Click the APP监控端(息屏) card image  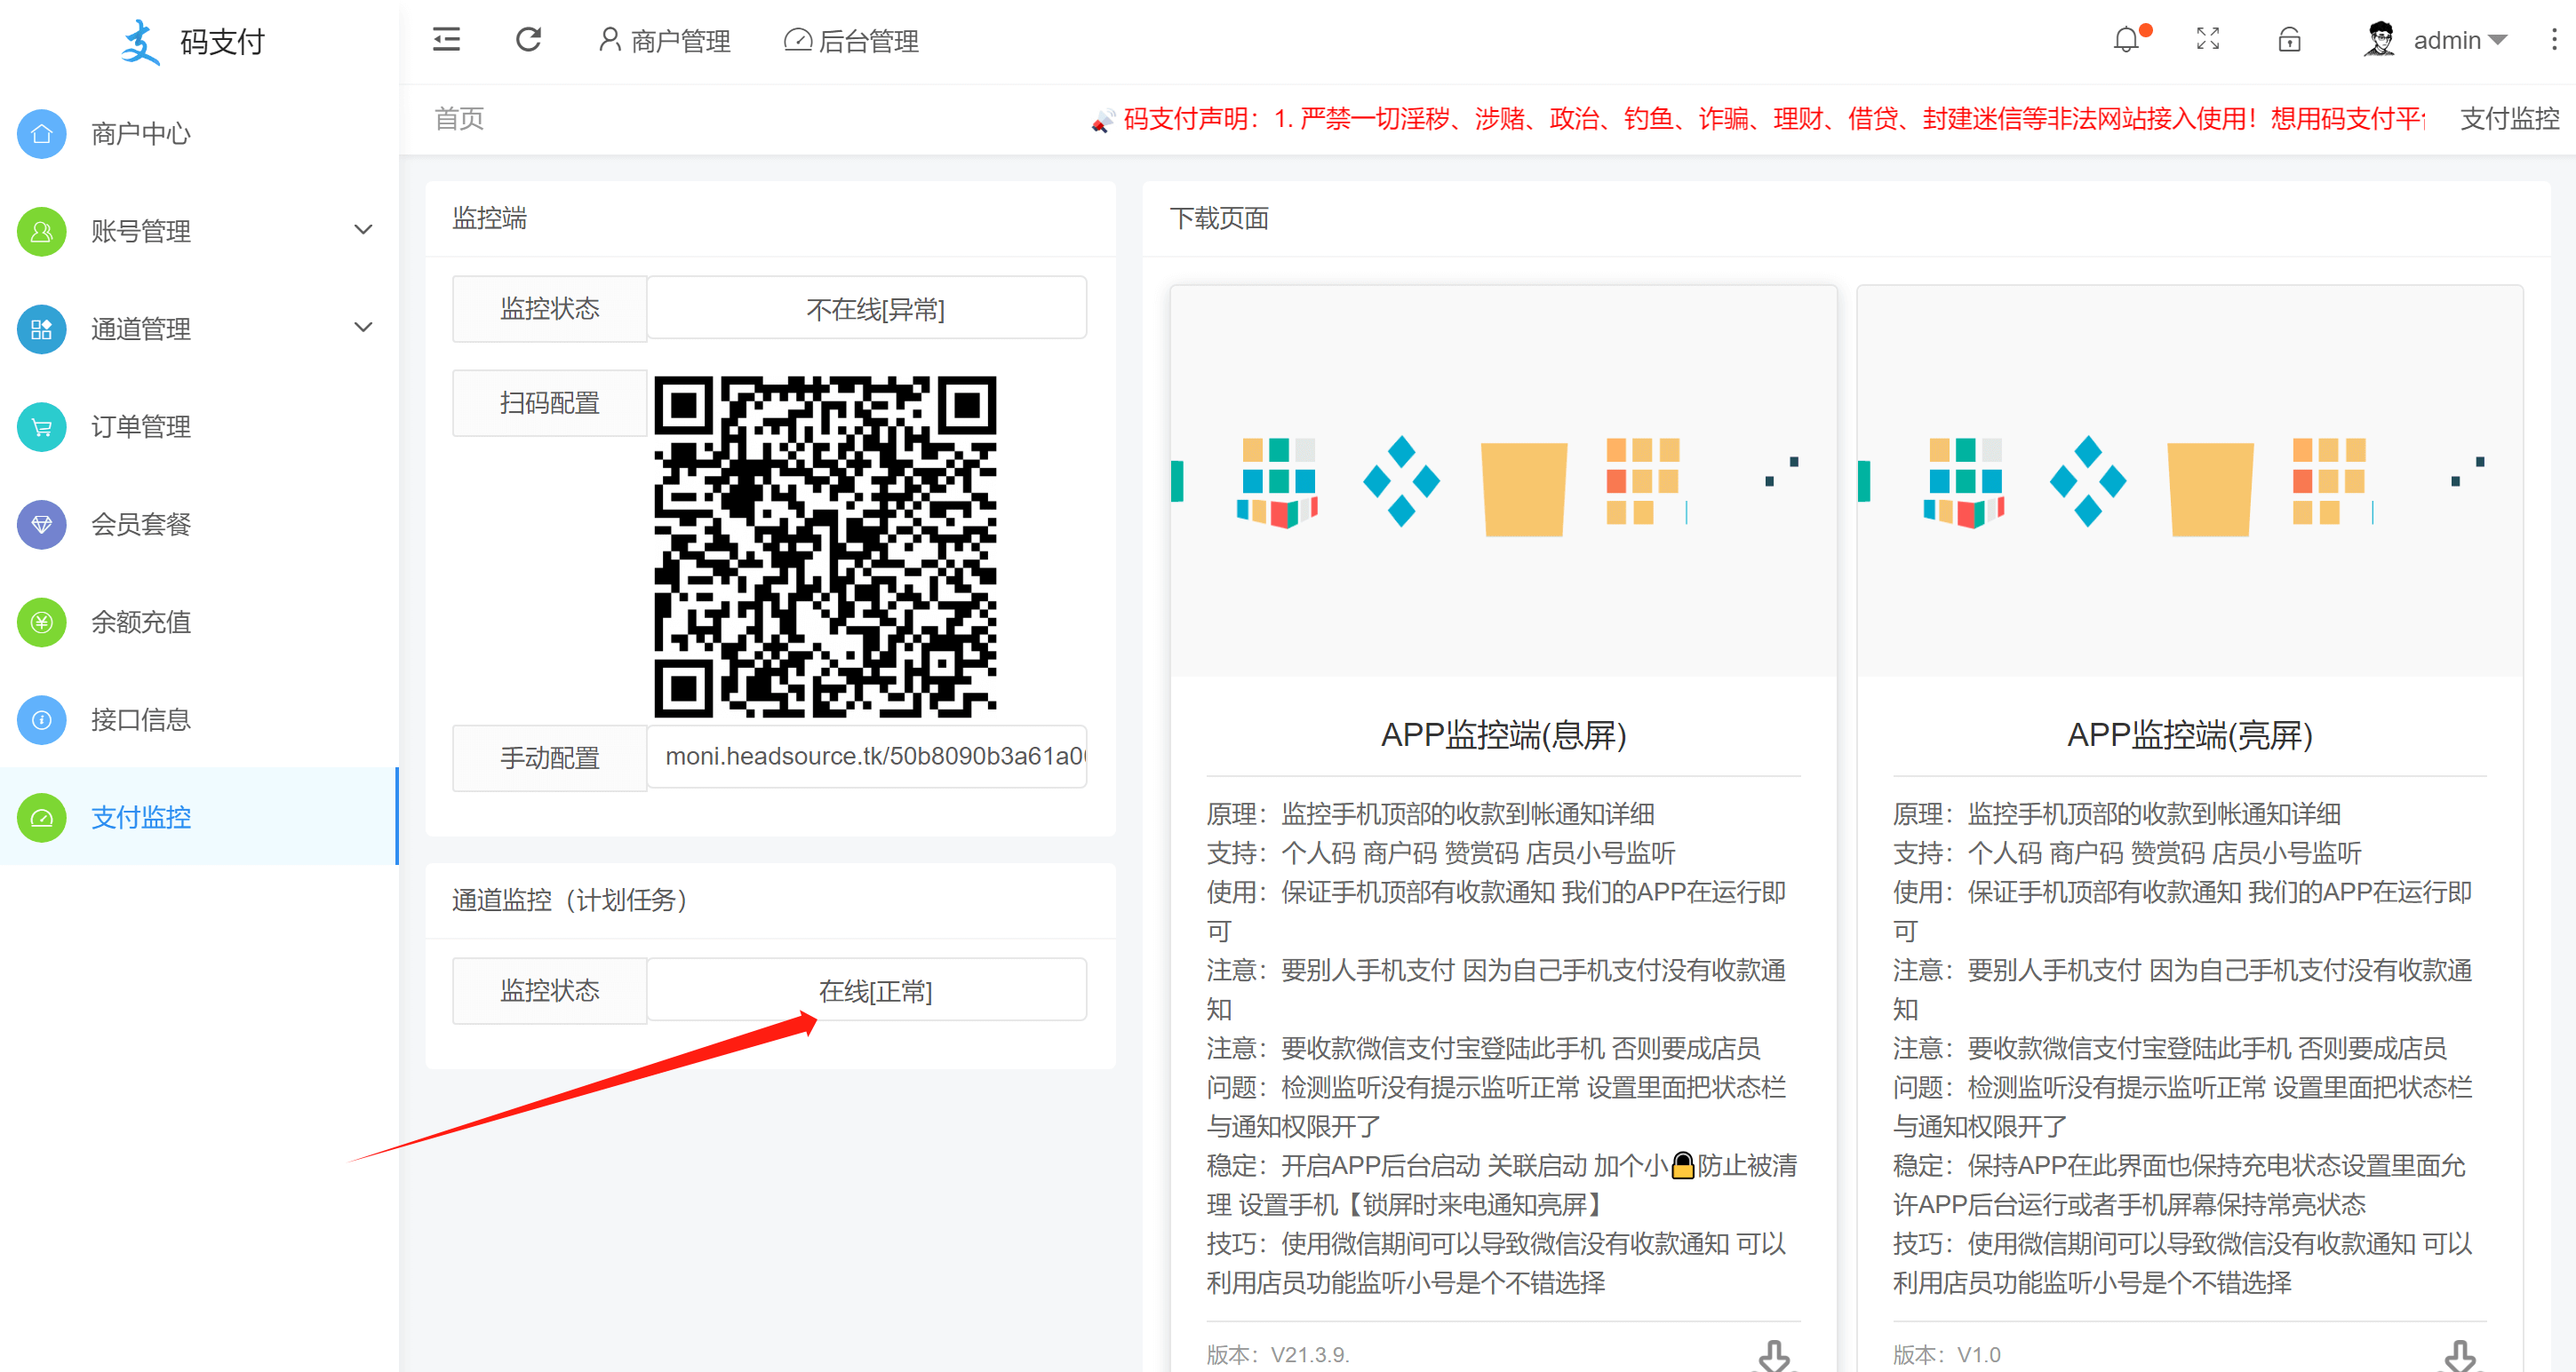(1503, 481)
